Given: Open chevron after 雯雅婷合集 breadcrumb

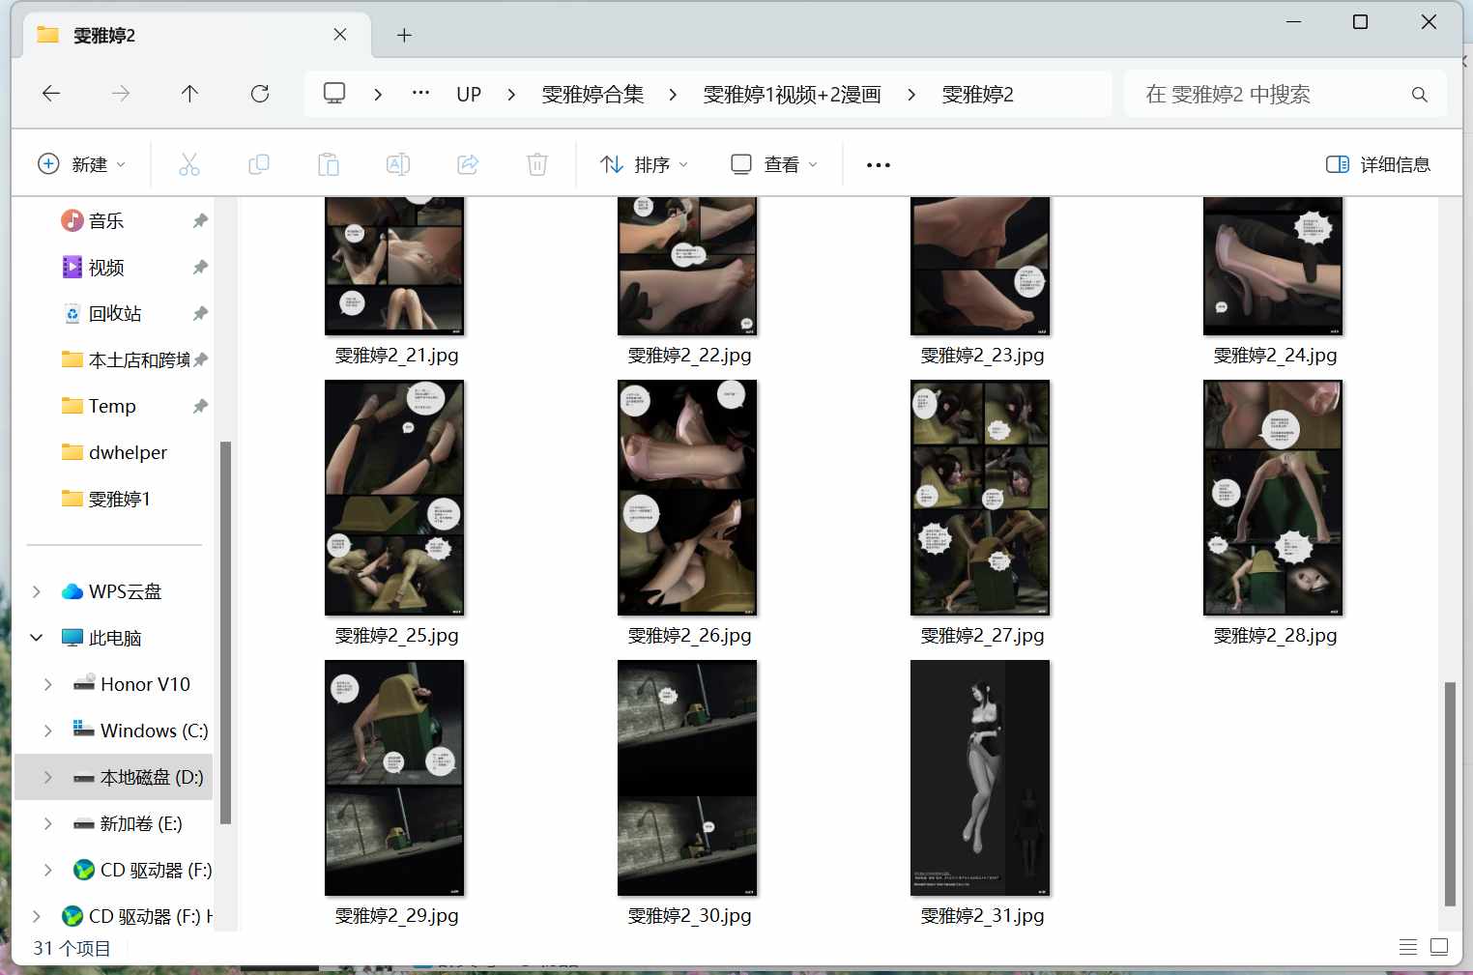Looking at the screenshot, I should 673,95.
